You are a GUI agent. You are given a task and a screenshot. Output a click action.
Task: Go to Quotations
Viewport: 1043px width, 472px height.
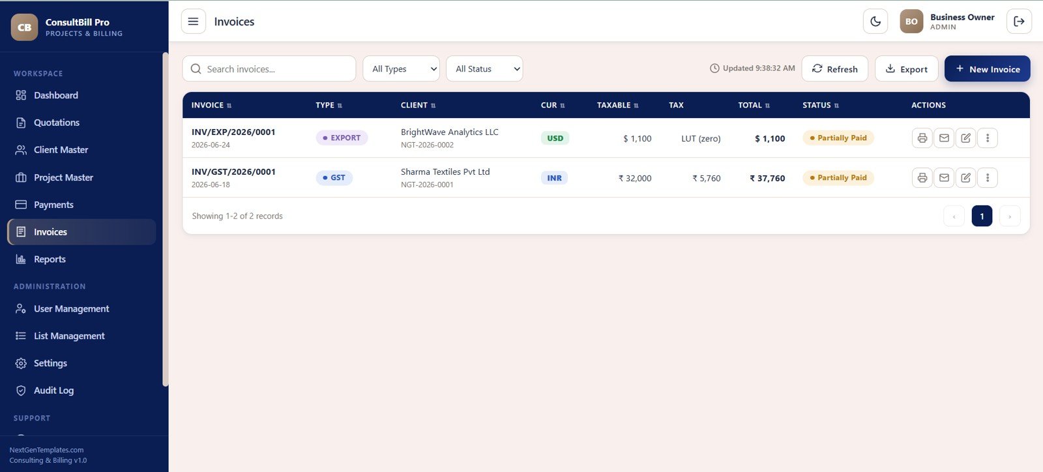tap(81, 123)
